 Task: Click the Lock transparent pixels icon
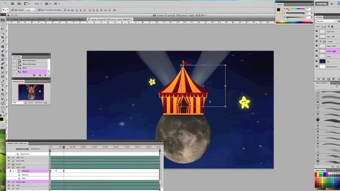pyautogui.click(x=322, y=27)
